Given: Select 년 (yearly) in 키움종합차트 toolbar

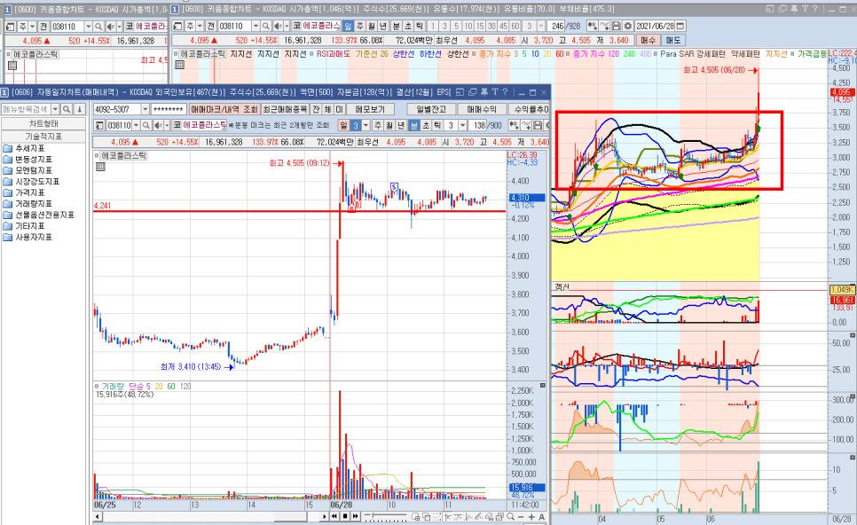Looking at the screenshot, I should coord(383,27).
